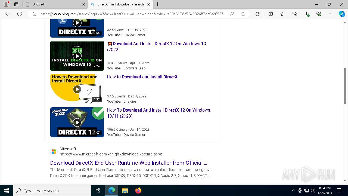
Task: Launch Copilot sidebar
Action: 342,14
